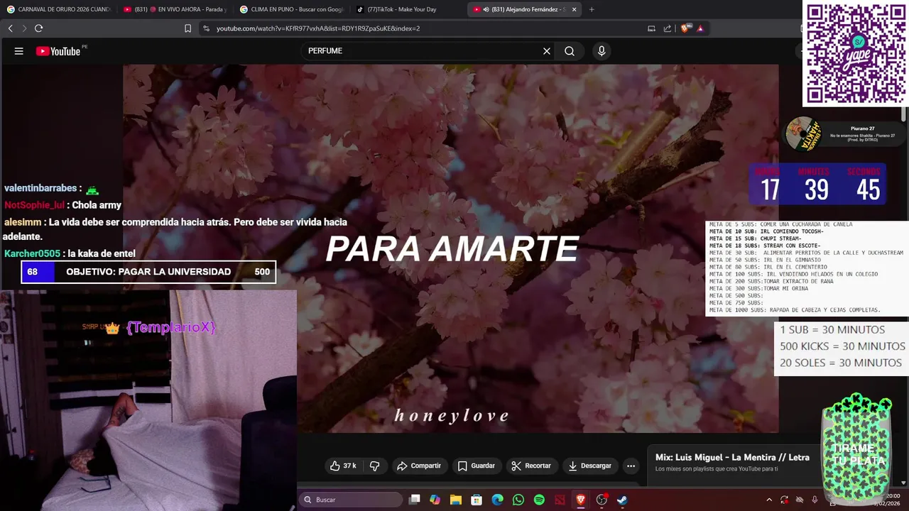This screenshot has height=511, width=909.
Task: Open Task View on taskbar
Action: pos(415,500)
